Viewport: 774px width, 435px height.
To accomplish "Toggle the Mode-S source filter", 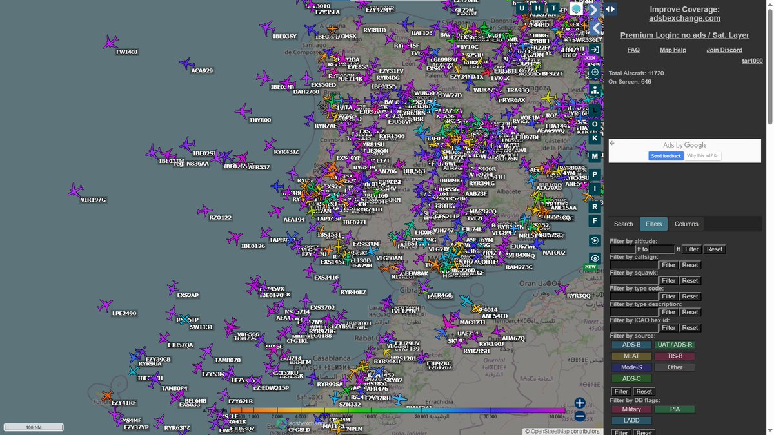I will click(631, 367).
